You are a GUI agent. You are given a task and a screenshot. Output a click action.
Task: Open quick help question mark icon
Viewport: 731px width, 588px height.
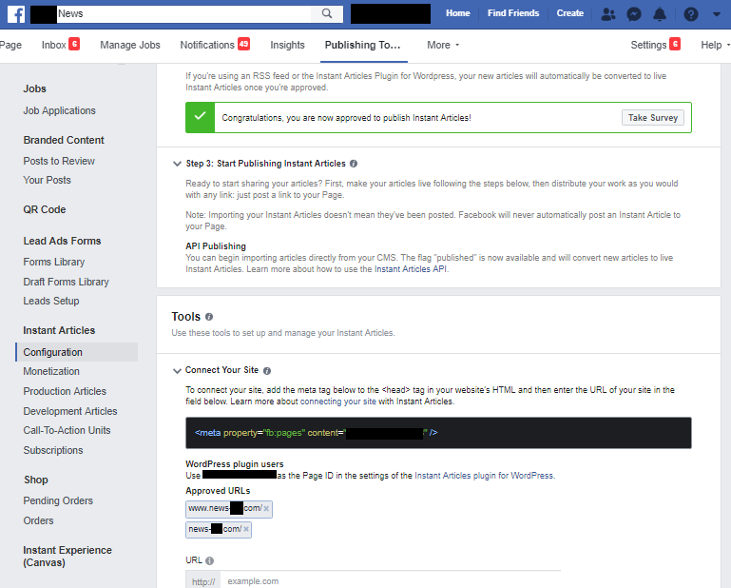(691, 14)
